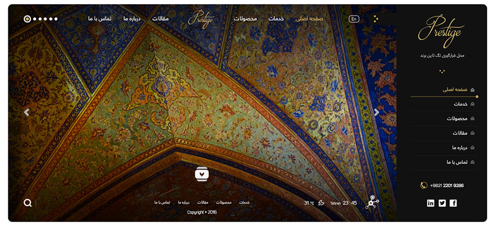The image size is (496, 235).
Task: Click the search magnifier icon
Action: 27,203
